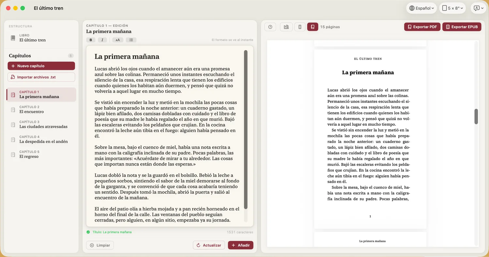Export the book with Exportar PDF

[x=422, y=27]
